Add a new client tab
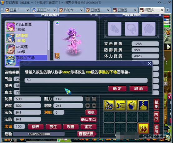The height and width of the screenshot is (143, 173). point(167,10)
